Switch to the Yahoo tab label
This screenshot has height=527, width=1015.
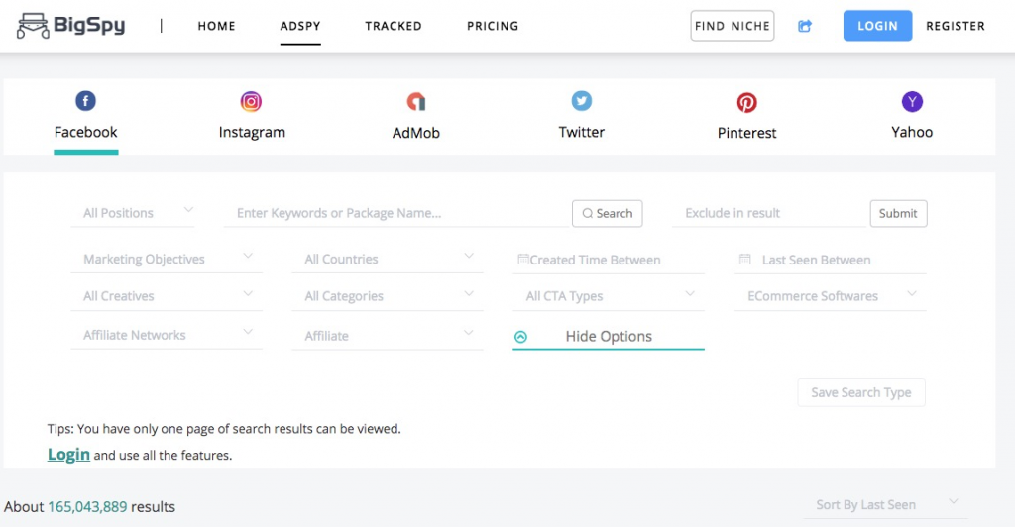click(912, 132)
